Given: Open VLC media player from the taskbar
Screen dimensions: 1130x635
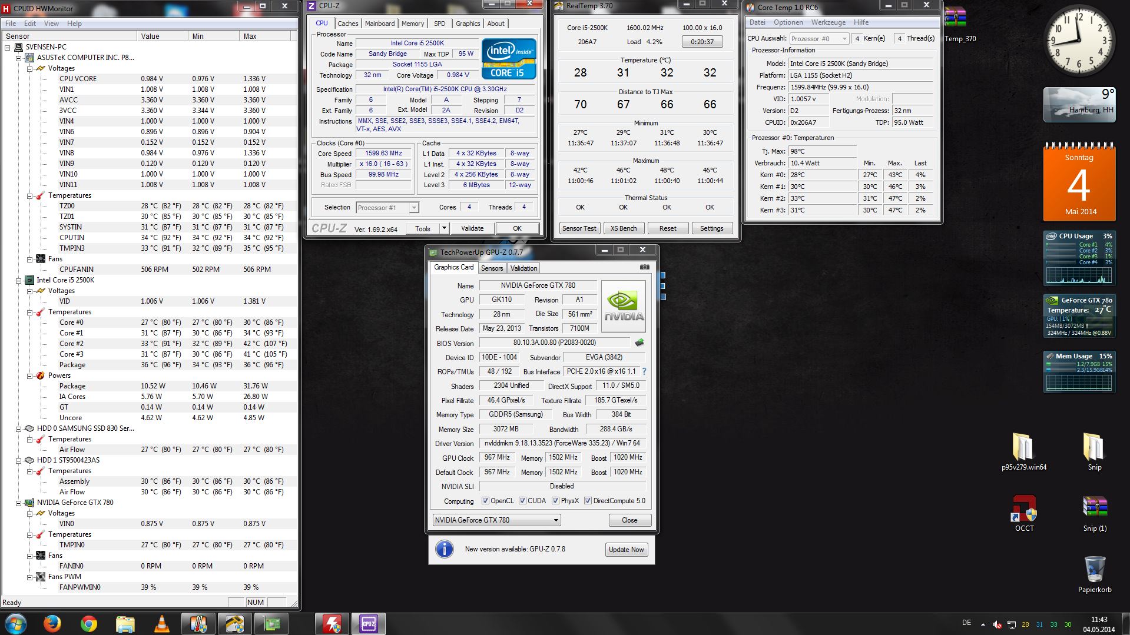Looking at the screenshot, I should pyautogui.click(x=162, y=623).
